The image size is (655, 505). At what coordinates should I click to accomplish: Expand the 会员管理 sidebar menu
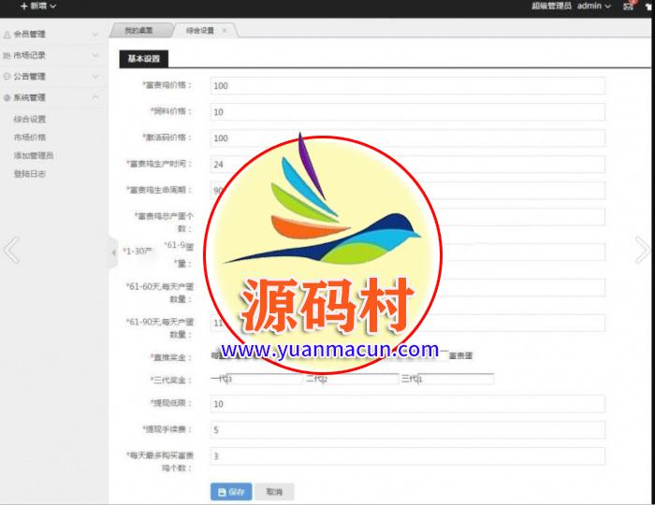tap(51, 35)
